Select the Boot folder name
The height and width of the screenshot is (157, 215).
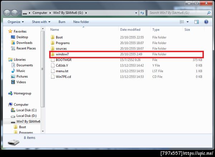click(x=59, y=37)
